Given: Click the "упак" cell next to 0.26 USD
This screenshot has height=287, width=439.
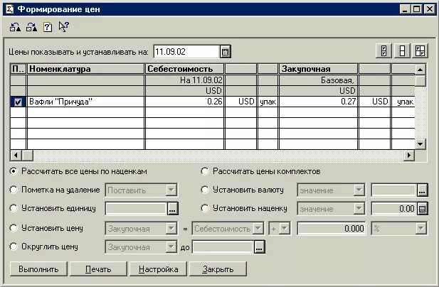Looking at the screenshot, I should click(268, 102).
